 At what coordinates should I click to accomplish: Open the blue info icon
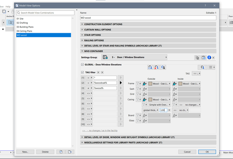click(209, 58)
